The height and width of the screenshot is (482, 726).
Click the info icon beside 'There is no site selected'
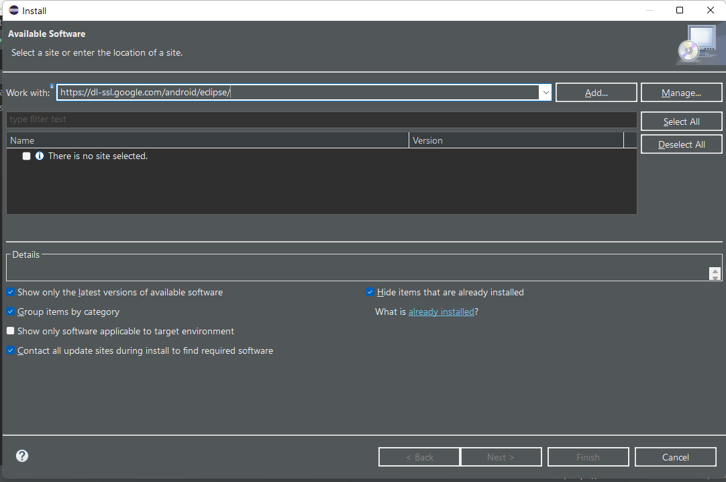tap(40, 156)
